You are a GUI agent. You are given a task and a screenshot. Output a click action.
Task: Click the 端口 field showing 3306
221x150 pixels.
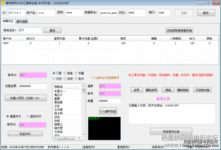(164, 13)
